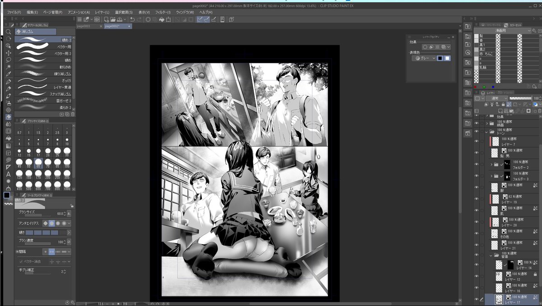Toggle the ベクター消去 checkbox
The image size is (542, 306).
(21, 262)
